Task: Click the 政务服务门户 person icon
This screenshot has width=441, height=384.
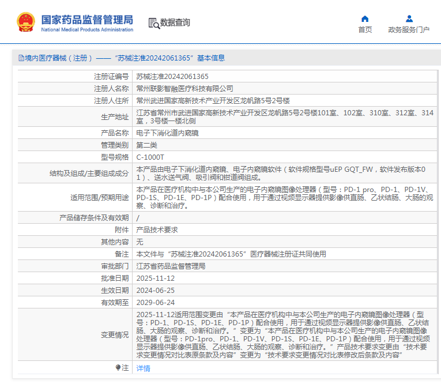Action: click(x=409, y=18)
